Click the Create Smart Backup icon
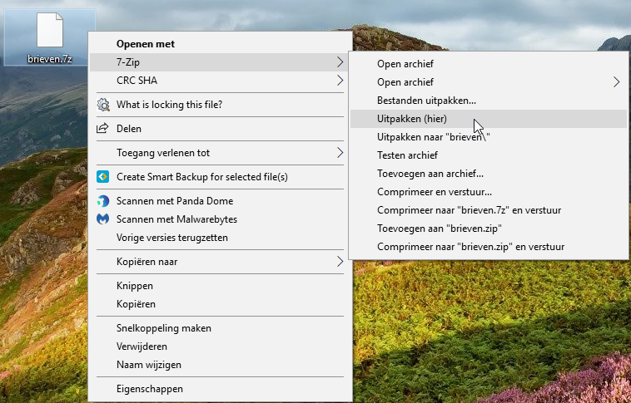The height and width of the screenshot is (403, 631). tap(103, 177)
